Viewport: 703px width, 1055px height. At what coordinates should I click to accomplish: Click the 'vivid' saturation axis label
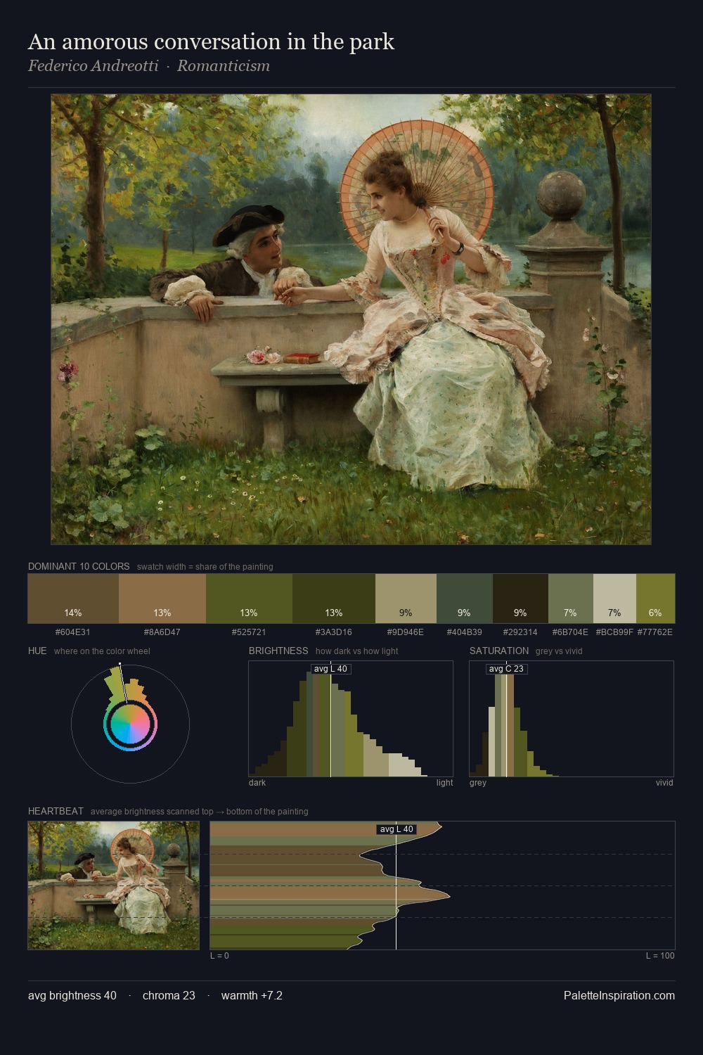pyautogui.click(x=664, y=783)
